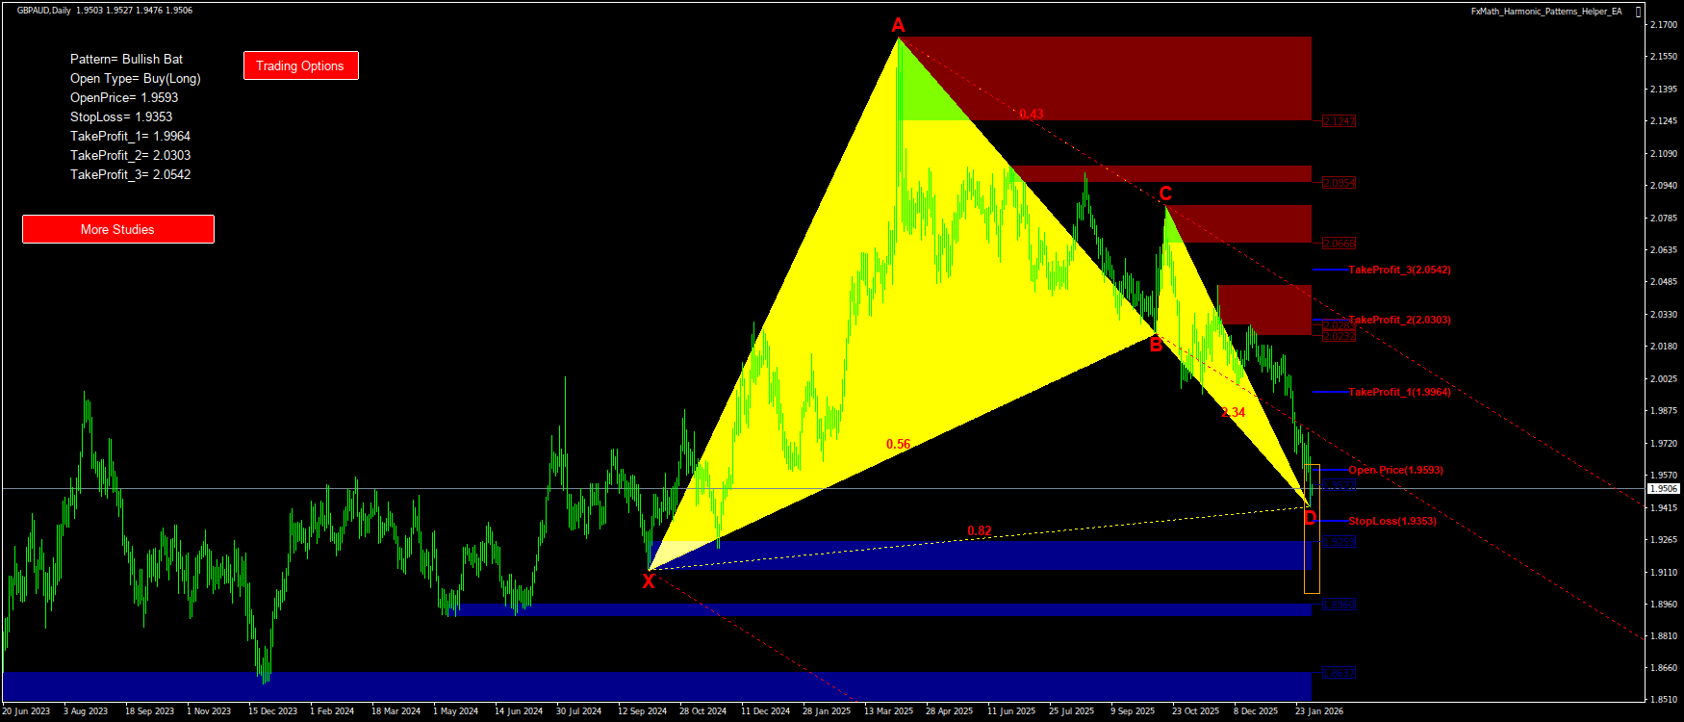The width and height of the screenshot is (1684, 722).
Task: Open the Trading Options button
Action: click(x=300, y=65)
